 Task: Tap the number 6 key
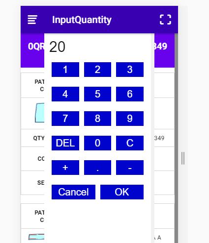(130, 94)
